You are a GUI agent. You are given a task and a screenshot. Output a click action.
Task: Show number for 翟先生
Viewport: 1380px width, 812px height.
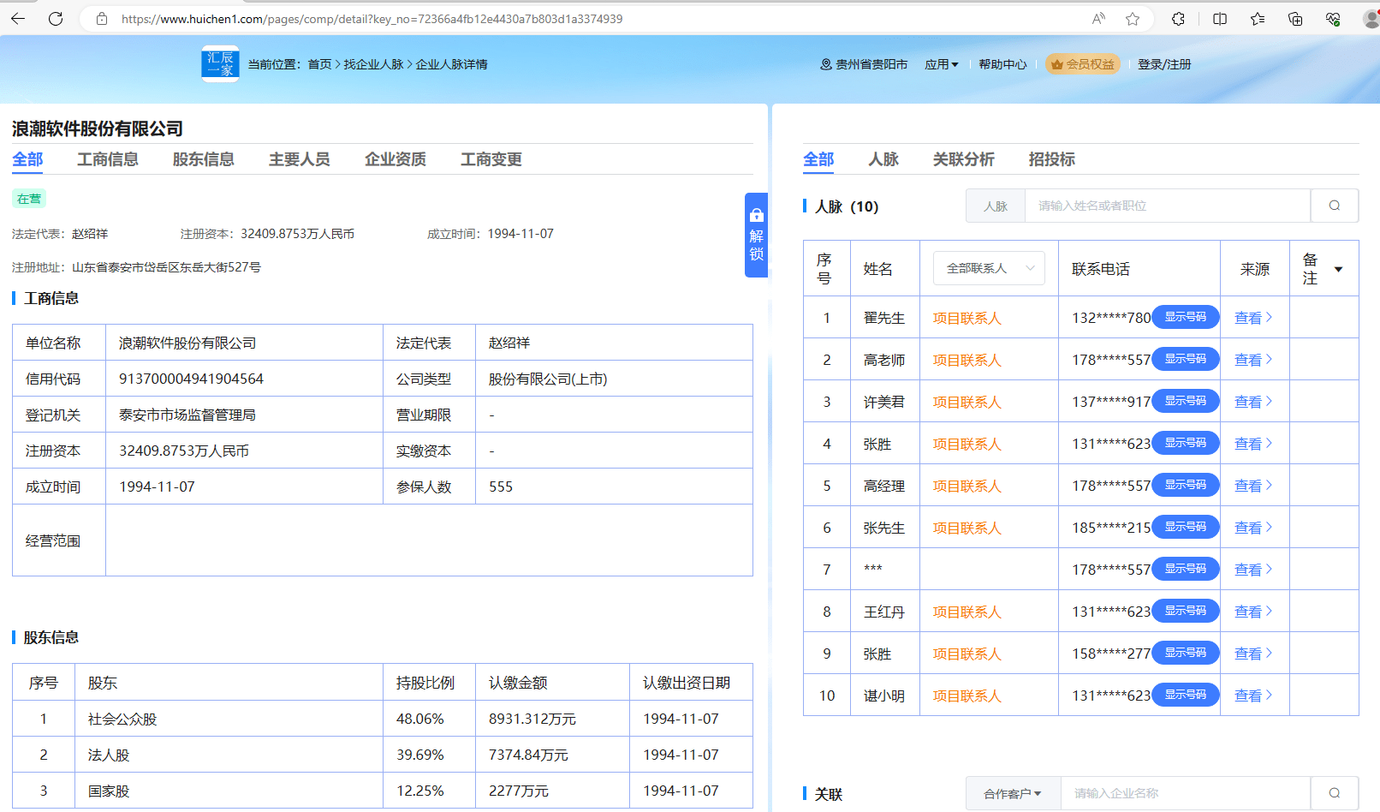(x=1186, y=317)
